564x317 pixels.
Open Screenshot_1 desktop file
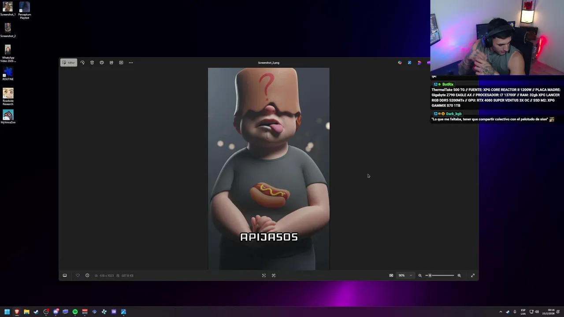(x=8, y=9)
